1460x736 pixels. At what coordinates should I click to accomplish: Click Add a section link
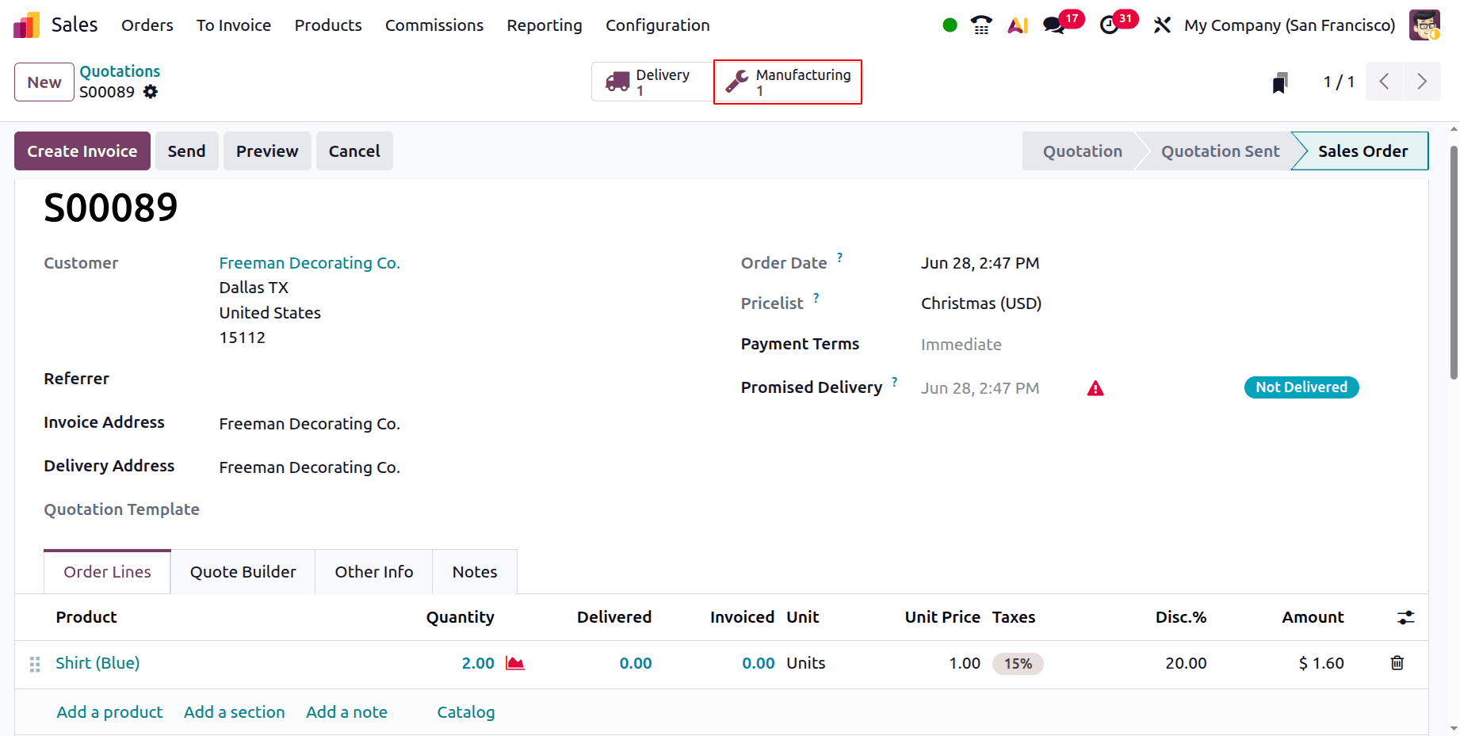(x=234, y=712)
